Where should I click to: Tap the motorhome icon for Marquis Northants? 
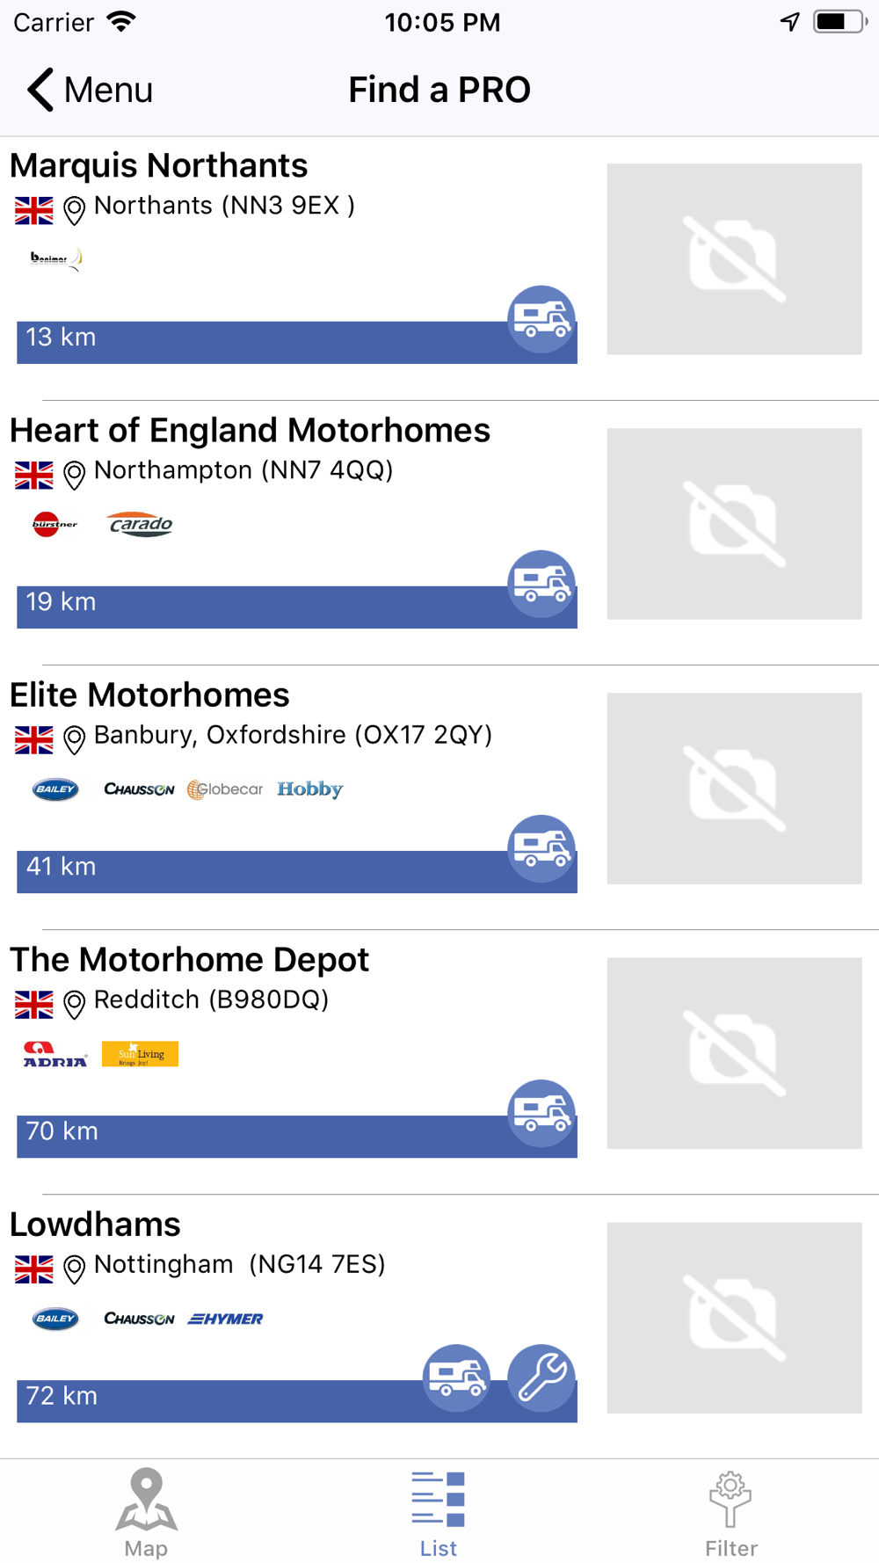click(541, 319)
